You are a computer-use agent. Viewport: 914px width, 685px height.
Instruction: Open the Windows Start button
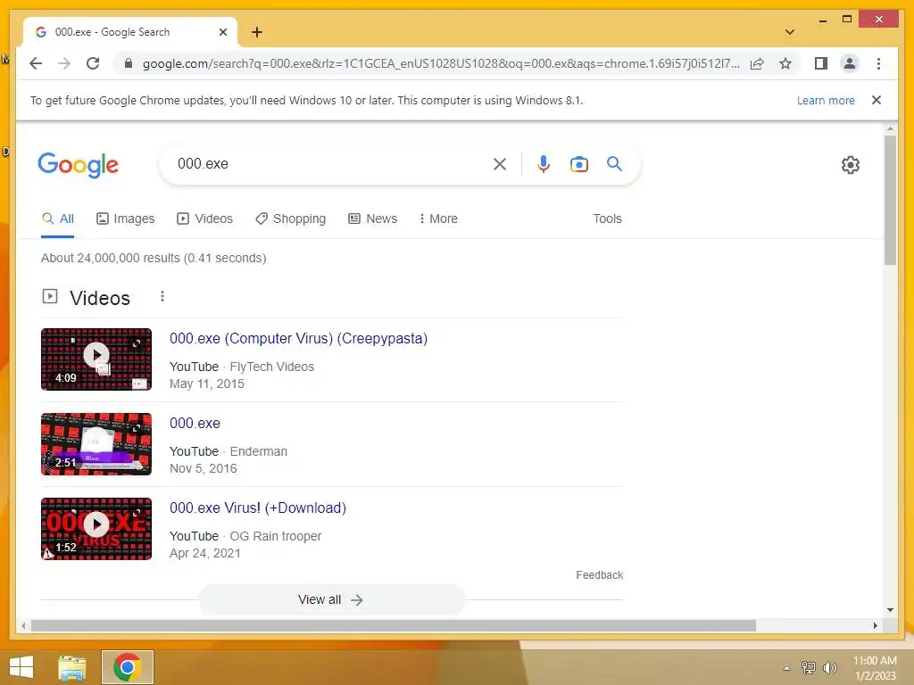[21, 667]
